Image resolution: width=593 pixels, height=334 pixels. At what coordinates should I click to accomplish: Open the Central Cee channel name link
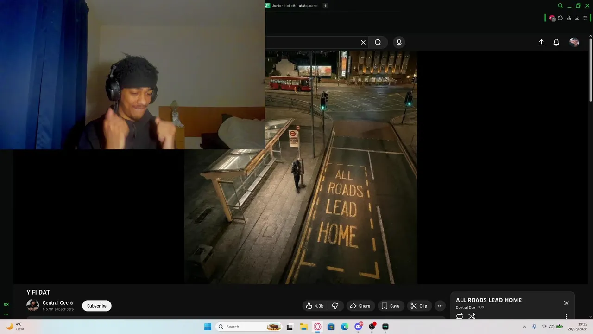(55, 303)
